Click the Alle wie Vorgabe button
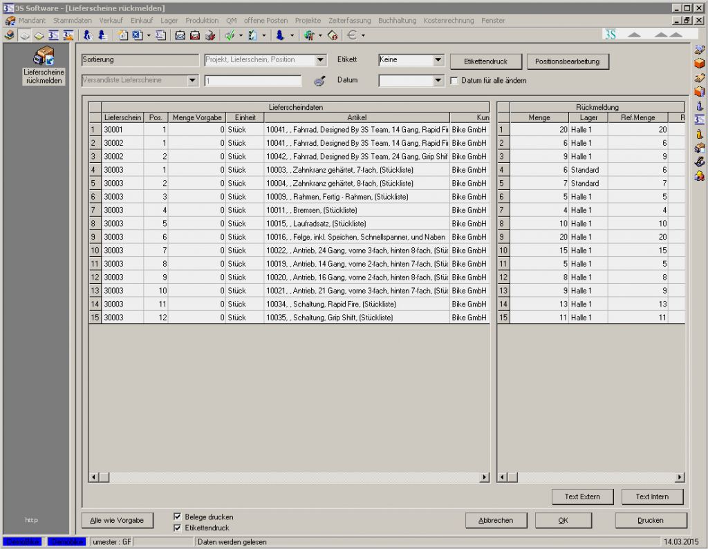Image resolution: width=708 pixels, height=549 pixels. click(117, 520)
